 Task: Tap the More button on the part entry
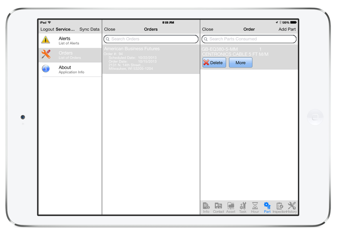click(240, 62)
